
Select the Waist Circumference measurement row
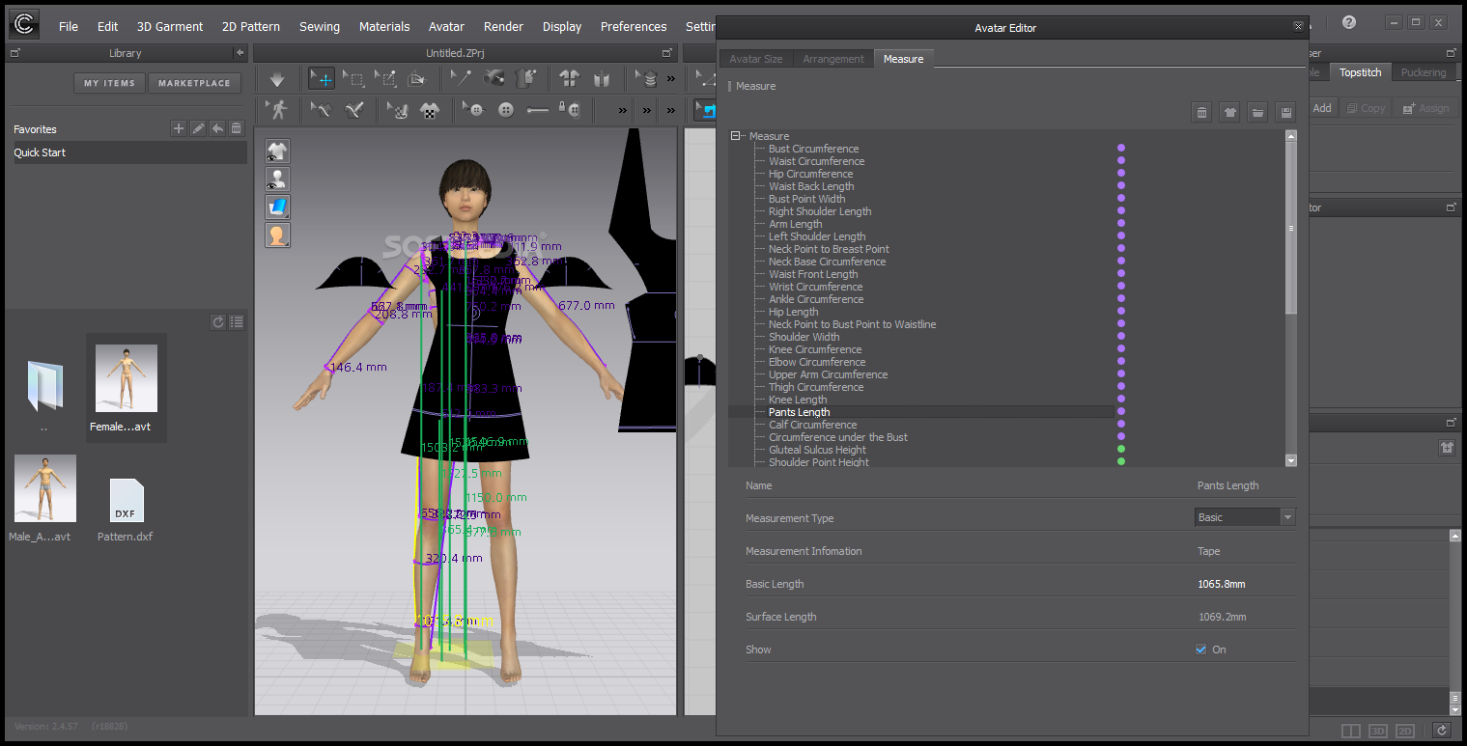(x=816, y=161)
